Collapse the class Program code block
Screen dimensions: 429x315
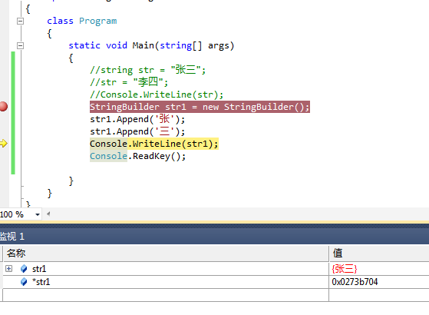[x=20, y=21]
